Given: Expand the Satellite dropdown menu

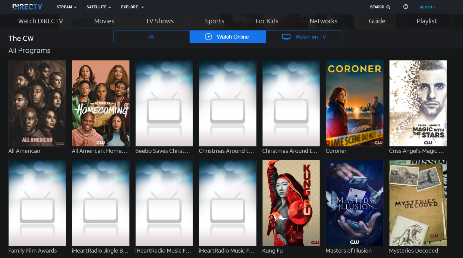Looking at the screenshot, I should point(99,7).
